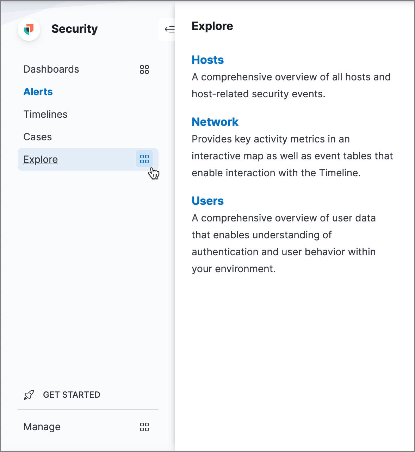This screenshot has width=415, height=452.
Task: Expand the Manage section's panel opener
Action: tap(144, 427)
